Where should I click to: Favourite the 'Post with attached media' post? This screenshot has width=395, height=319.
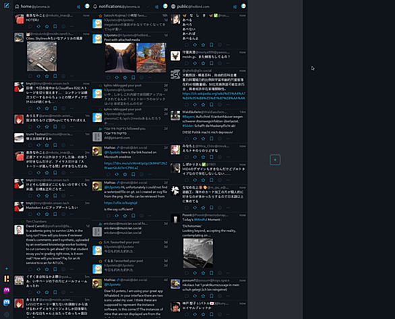(x=125, y=78)
